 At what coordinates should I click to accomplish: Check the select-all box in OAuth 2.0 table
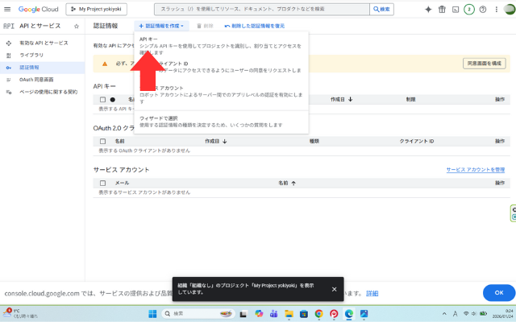click(x=102, y=141)
